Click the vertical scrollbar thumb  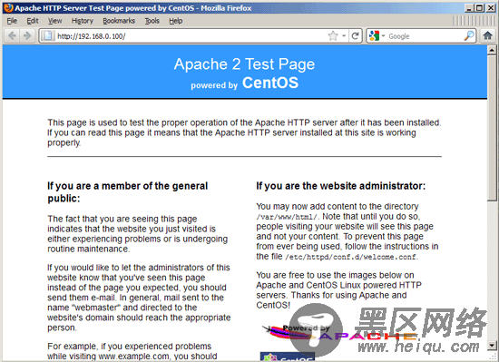492,128
